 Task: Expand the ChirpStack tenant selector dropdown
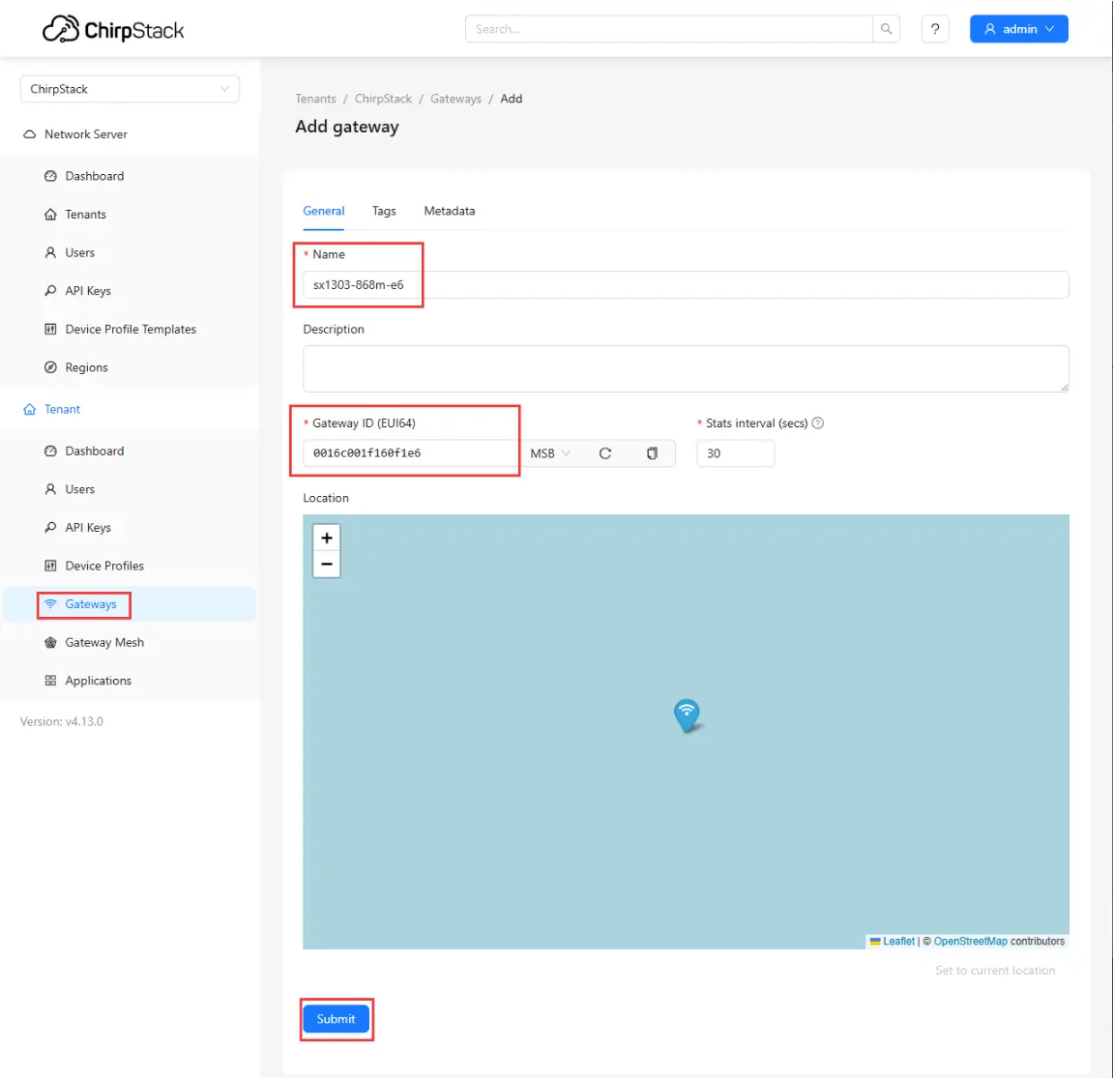225,88
